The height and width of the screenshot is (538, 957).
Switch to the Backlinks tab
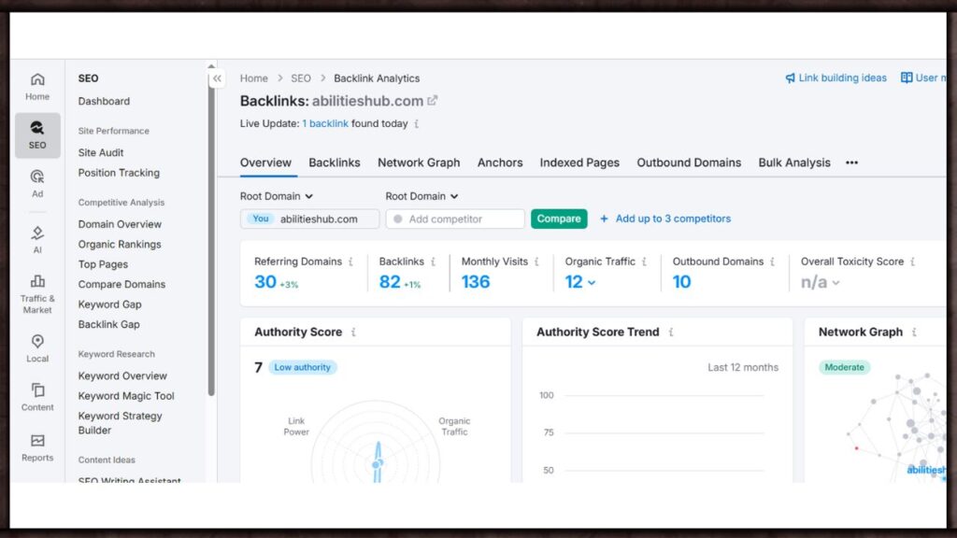[335, 163]
